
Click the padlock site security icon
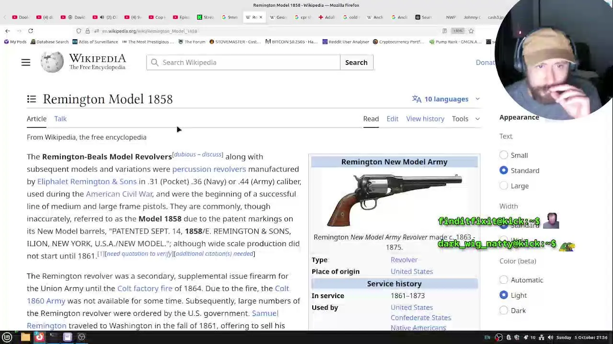[88, 31]
